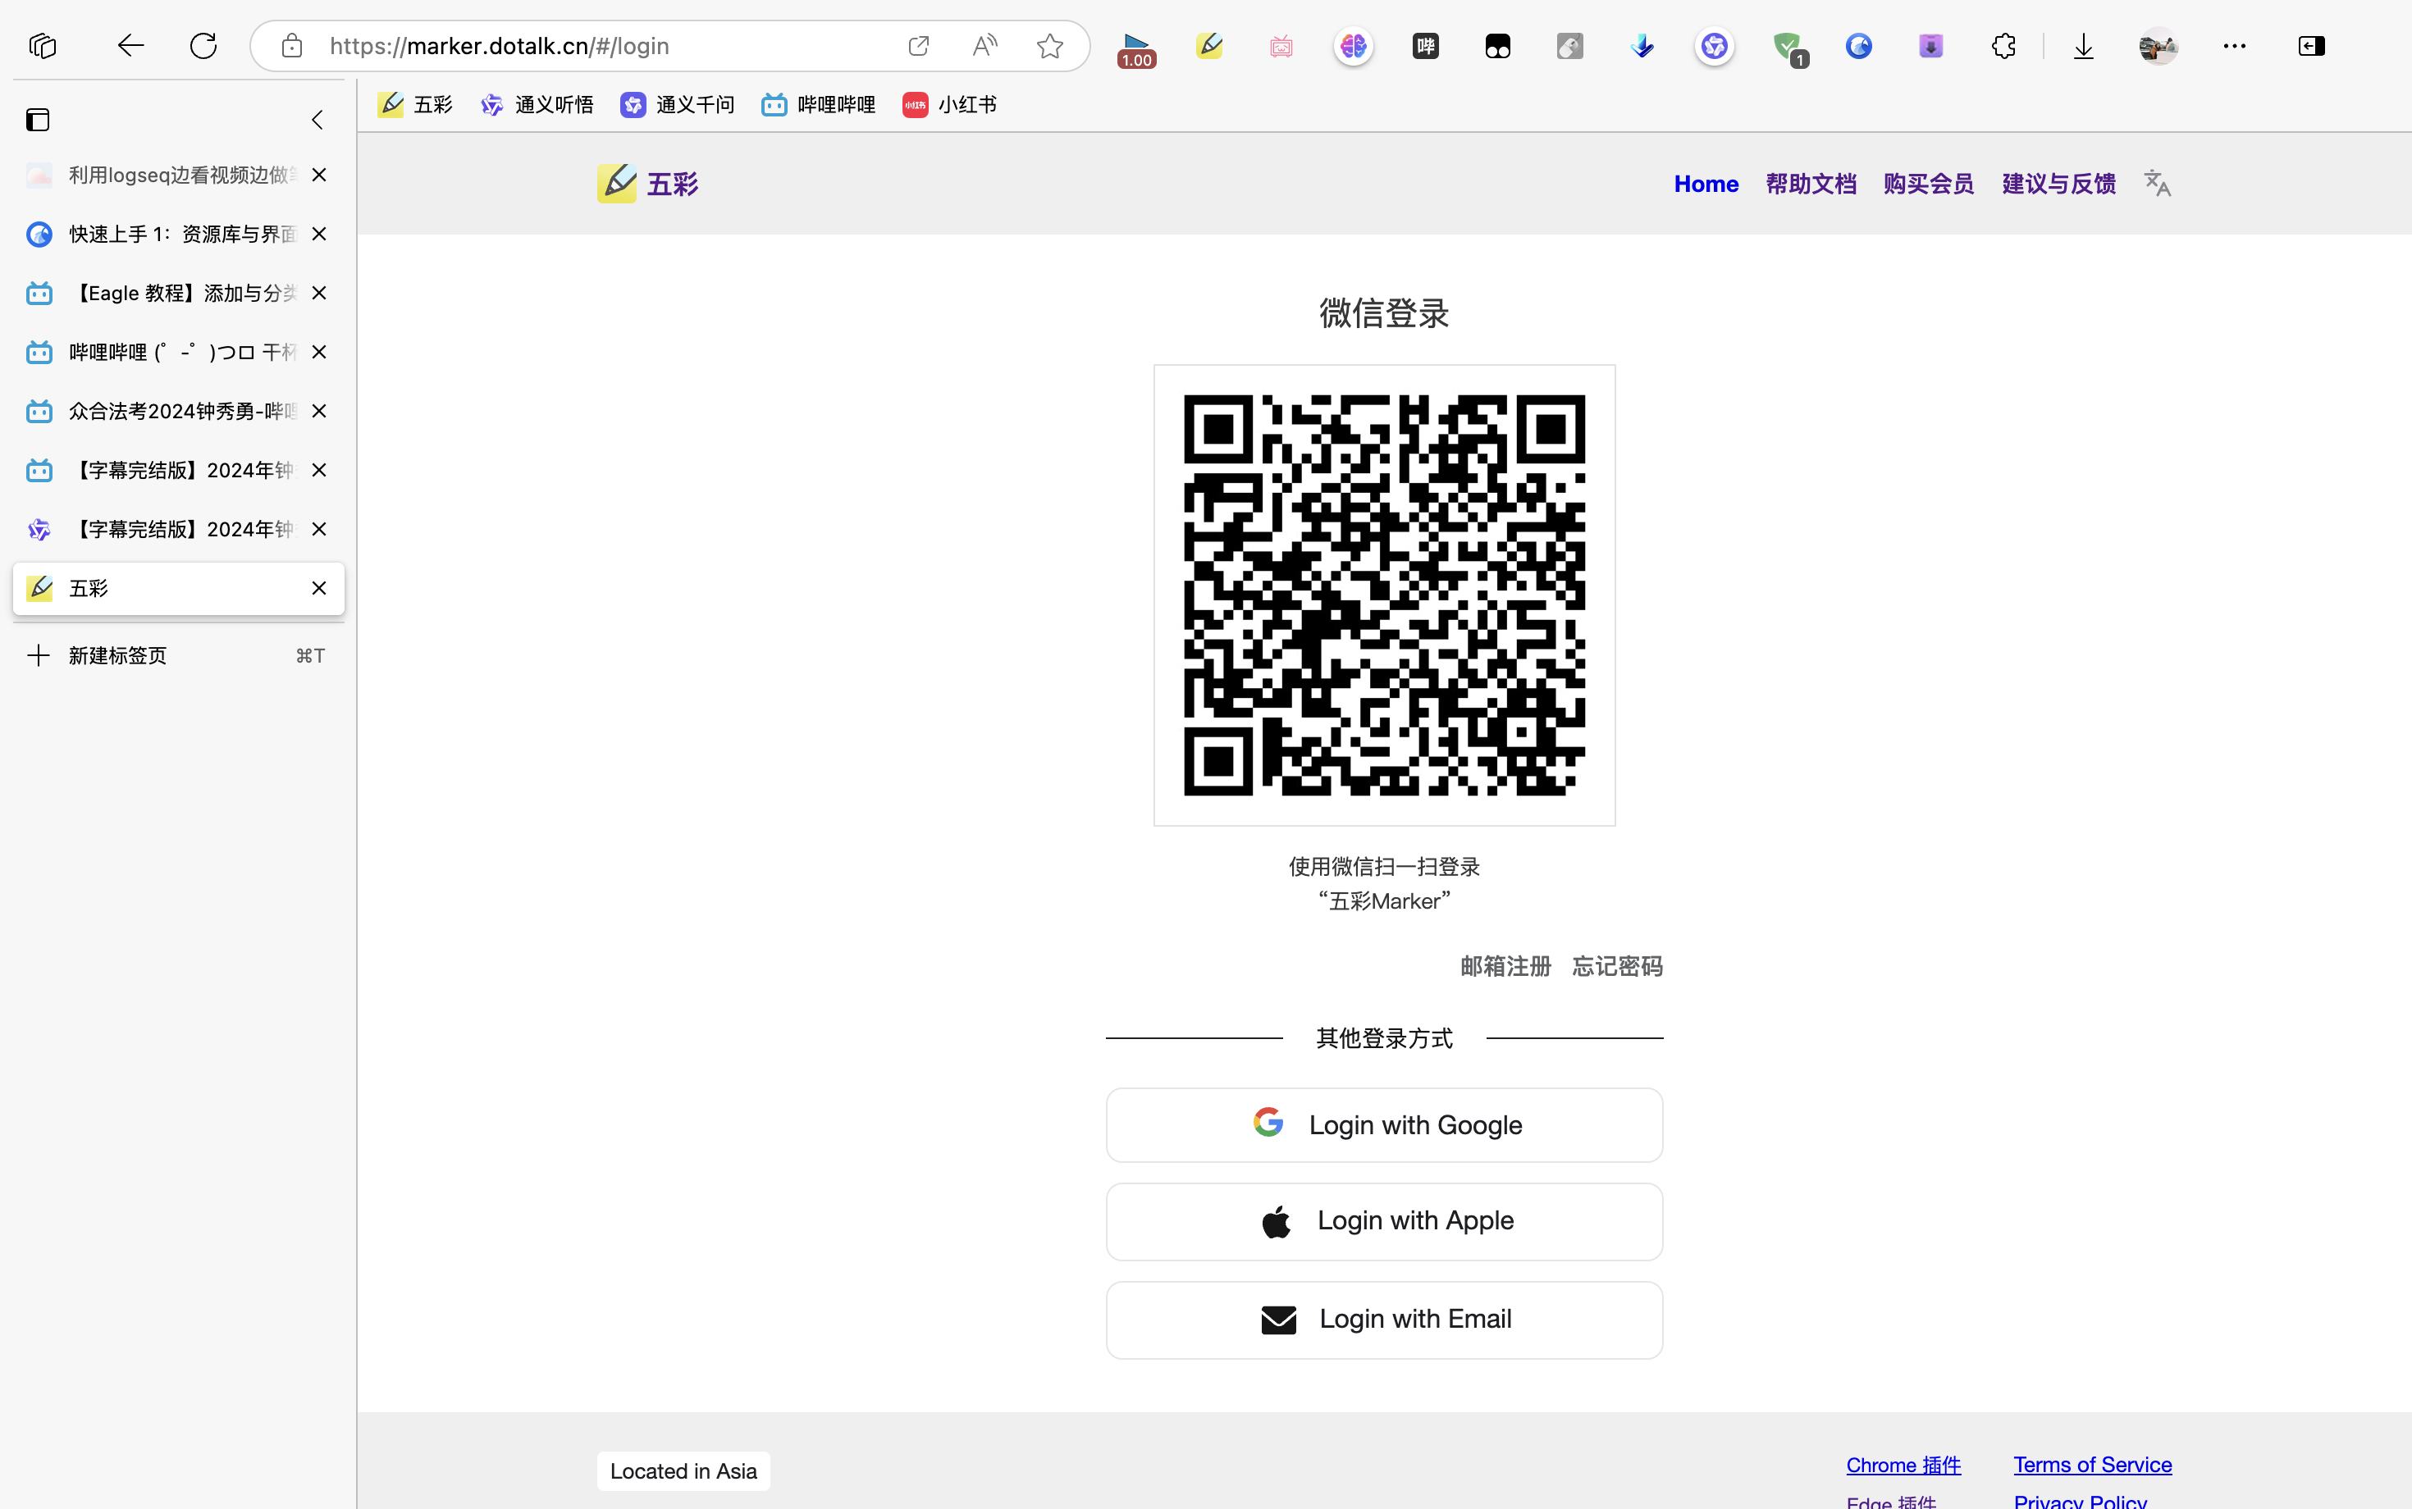Click the 1.00 speed extension icon
Viewport: 2412px width, 1509px height.
tap(1136, 49)
